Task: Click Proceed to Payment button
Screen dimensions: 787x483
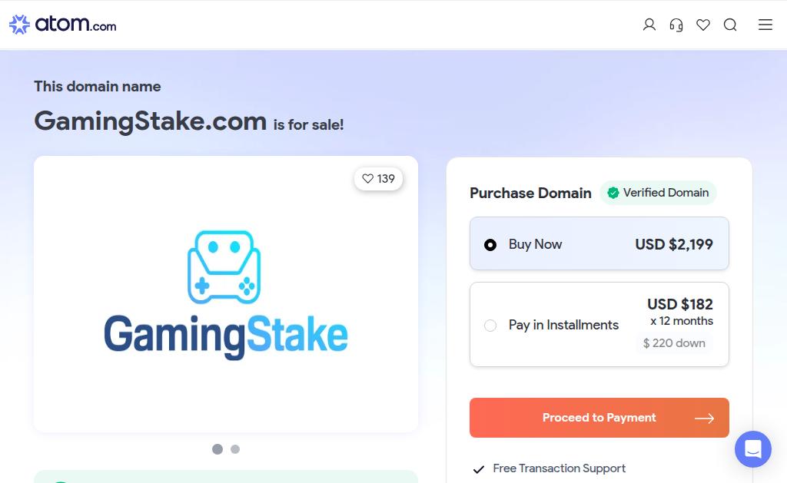Action: tap(599, 418)
